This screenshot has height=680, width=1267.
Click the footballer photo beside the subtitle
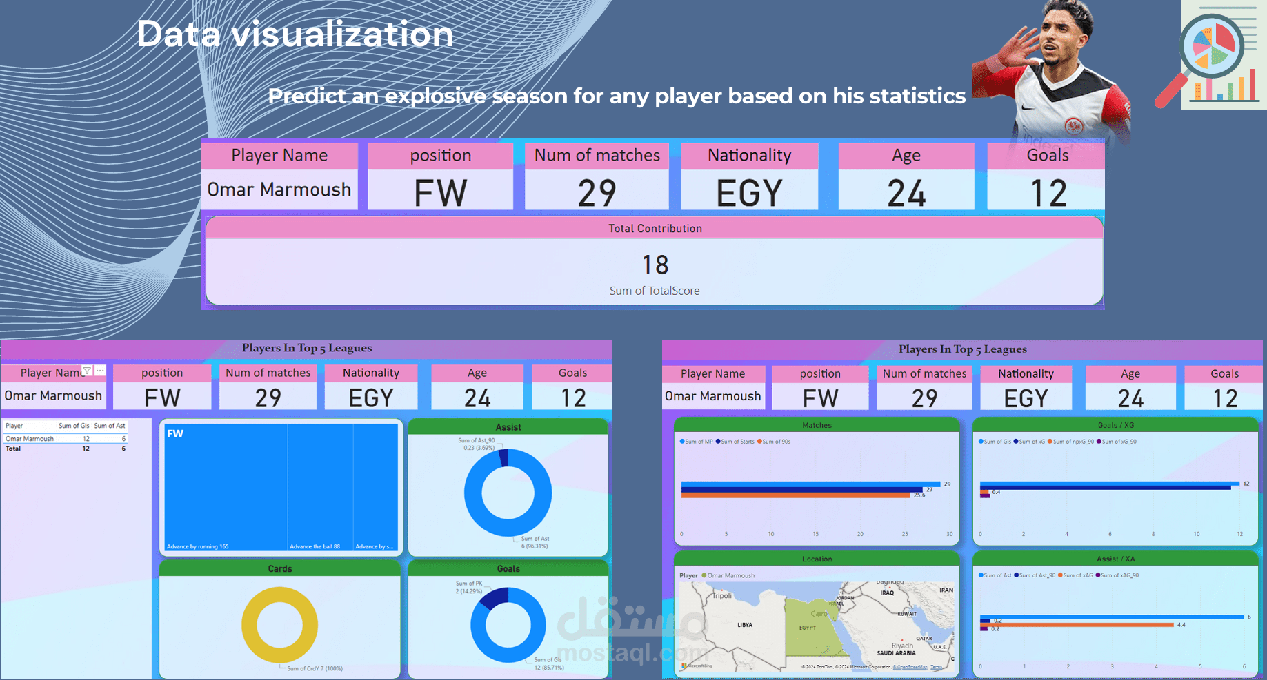click(1052, 72)
